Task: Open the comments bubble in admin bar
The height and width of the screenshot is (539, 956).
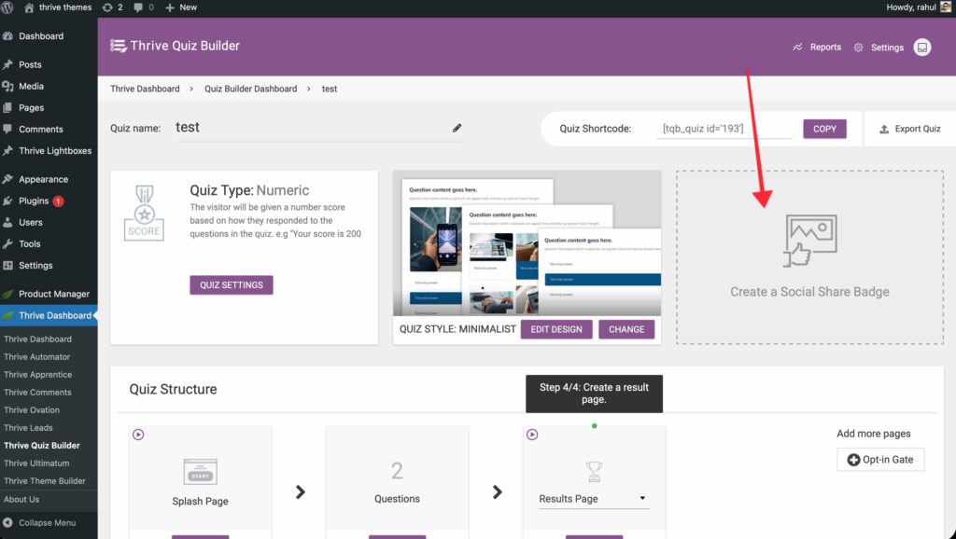Action: coord(143,7)
